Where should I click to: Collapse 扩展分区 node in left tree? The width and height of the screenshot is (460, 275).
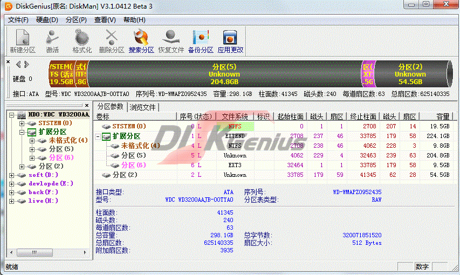(22, 132)
